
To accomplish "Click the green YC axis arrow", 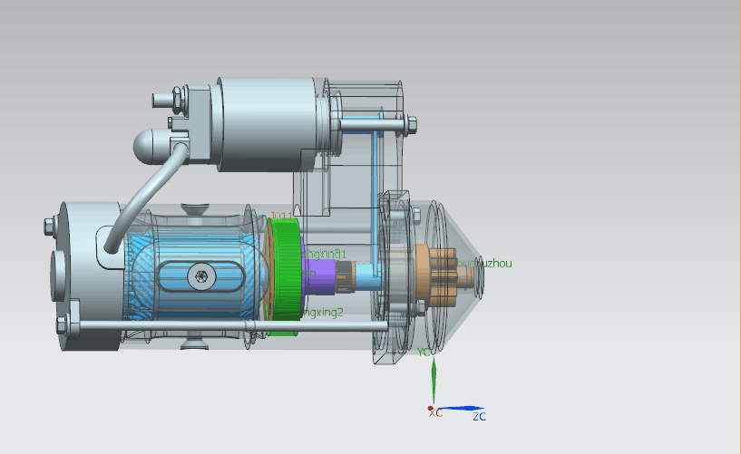I will pos(434,381).
